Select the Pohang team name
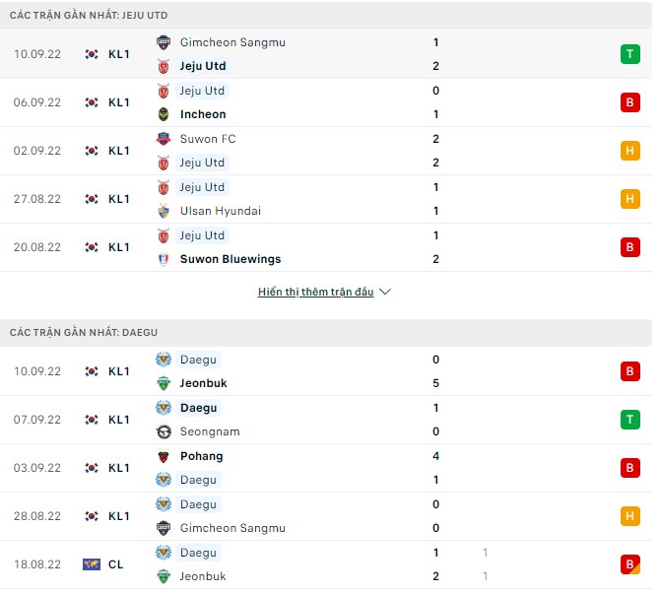 pyautogui.click(x=201, y=456)
